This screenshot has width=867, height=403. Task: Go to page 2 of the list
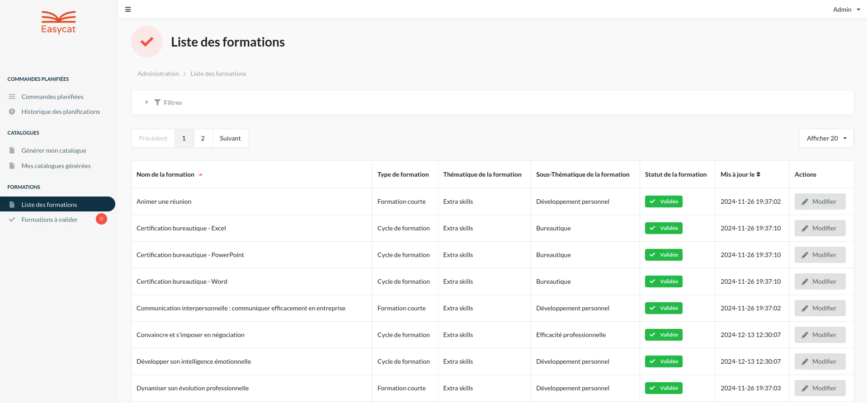203,138
